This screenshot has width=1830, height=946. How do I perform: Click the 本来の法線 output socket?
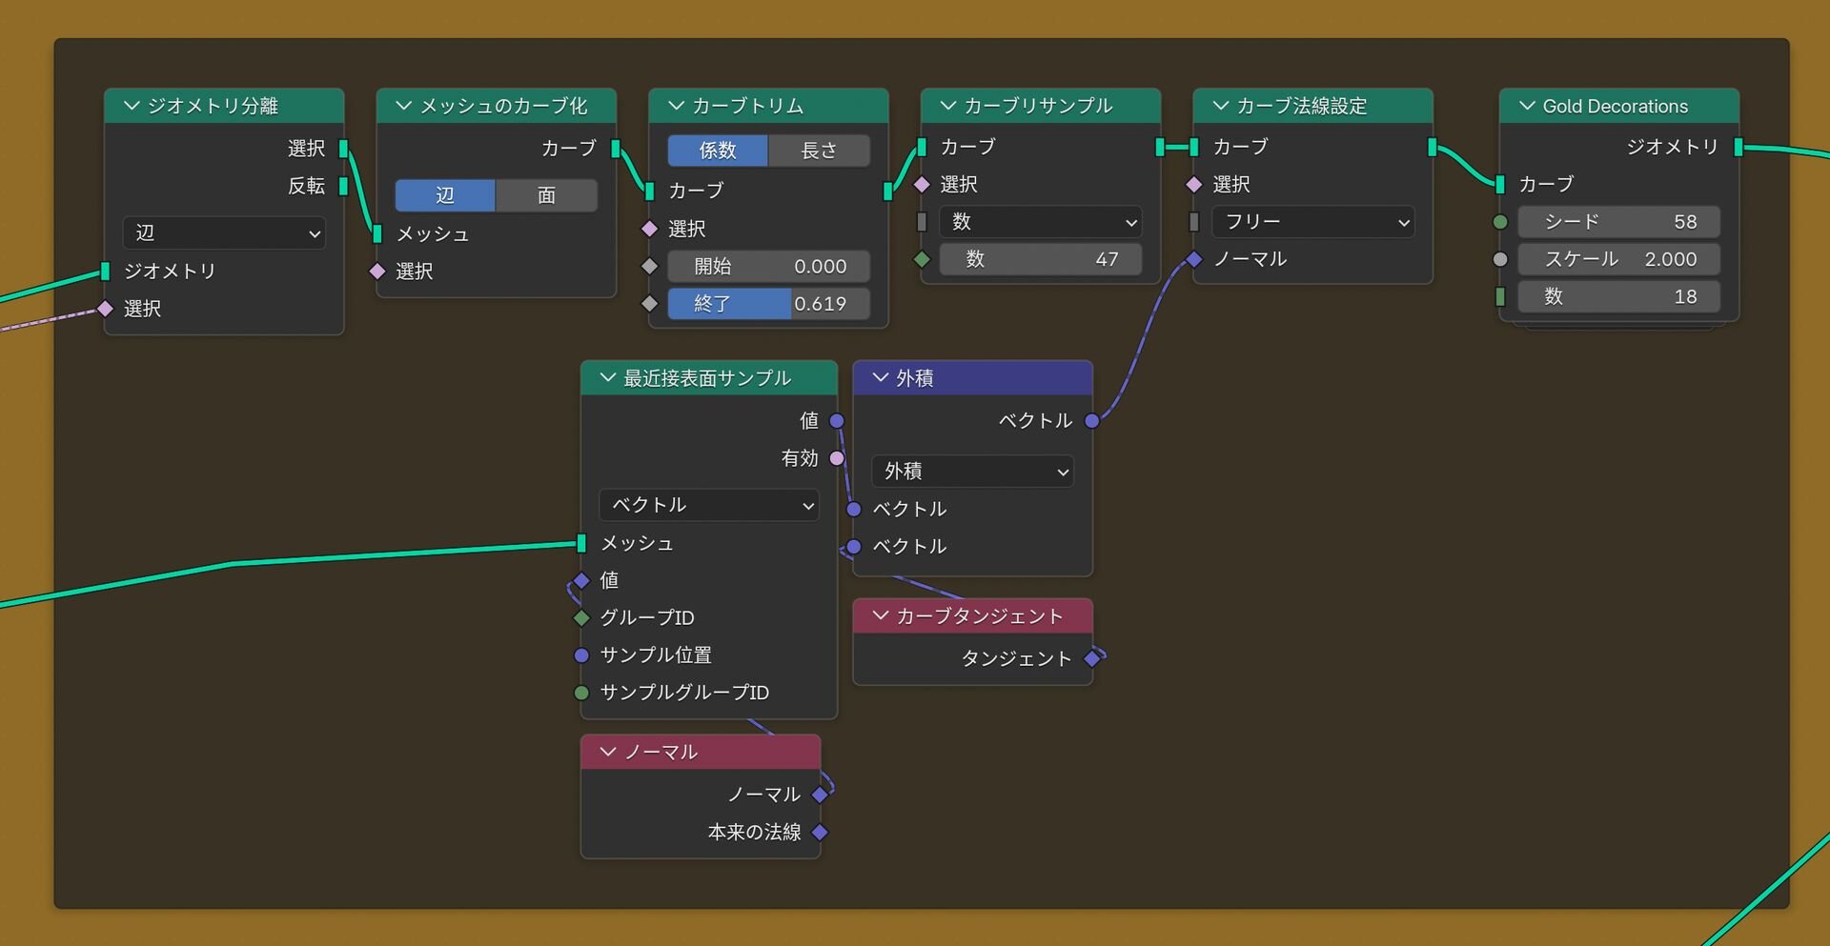[820, 832]
